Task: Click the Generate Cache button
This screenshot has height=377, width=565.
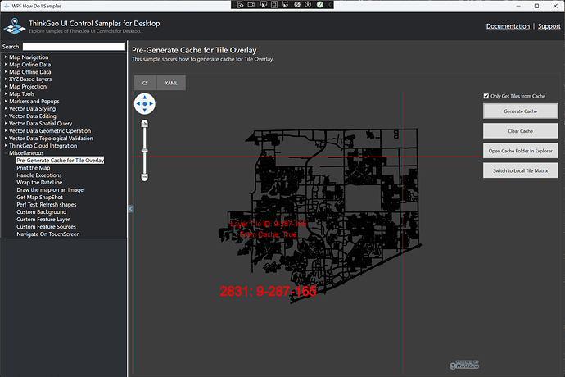Action: 520,111
